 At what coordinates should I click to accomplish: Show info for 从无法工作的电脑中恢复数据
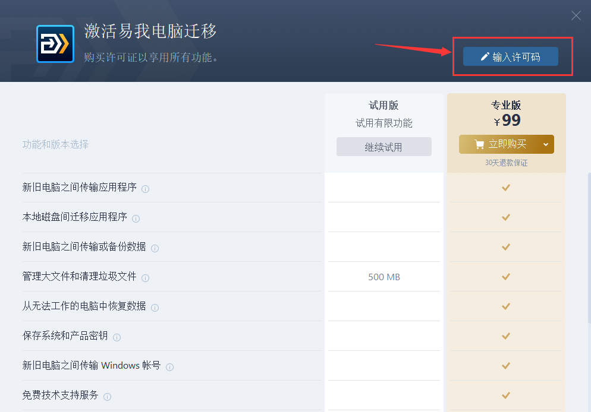click(155, 308)
